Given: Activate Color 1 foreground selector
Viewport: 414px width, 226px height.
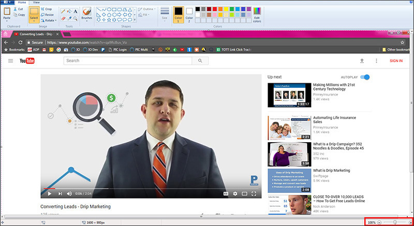Looking at the screenshot, I should point(178,15).
